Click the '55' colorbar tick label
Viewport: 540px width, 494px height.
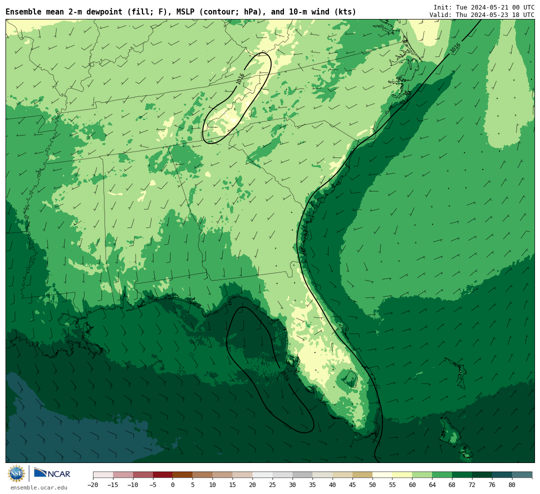[x=392, y=484]
